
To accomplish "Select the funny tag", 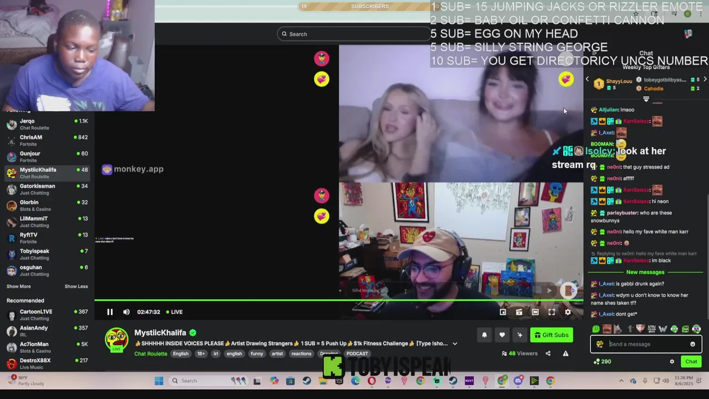I will (x=256, y=354).
